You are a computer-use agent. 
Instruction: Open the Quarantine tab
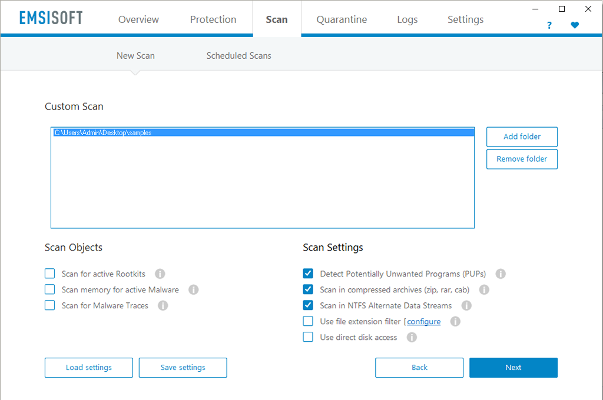click(x=342, y=19)
